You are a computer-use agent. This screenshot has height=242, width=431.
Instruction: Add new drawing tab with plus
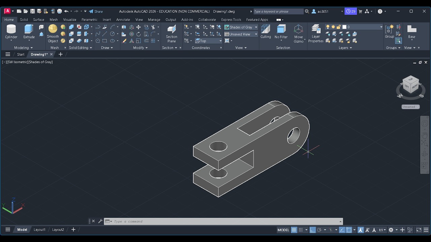61,54
